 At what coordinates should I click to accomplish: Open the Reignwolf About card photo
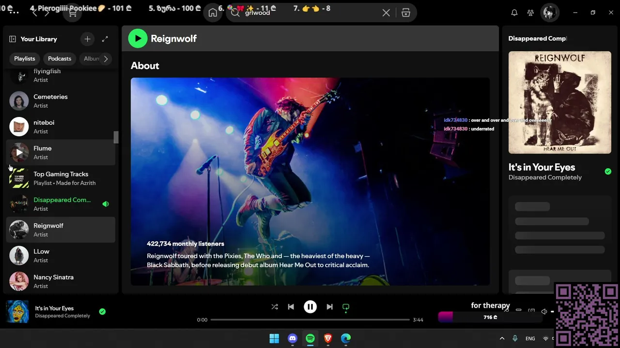coord(310,181)
